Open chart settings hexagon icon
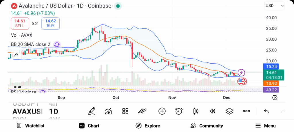This screenshot has height=132, width=294. [x=275, y=98]
